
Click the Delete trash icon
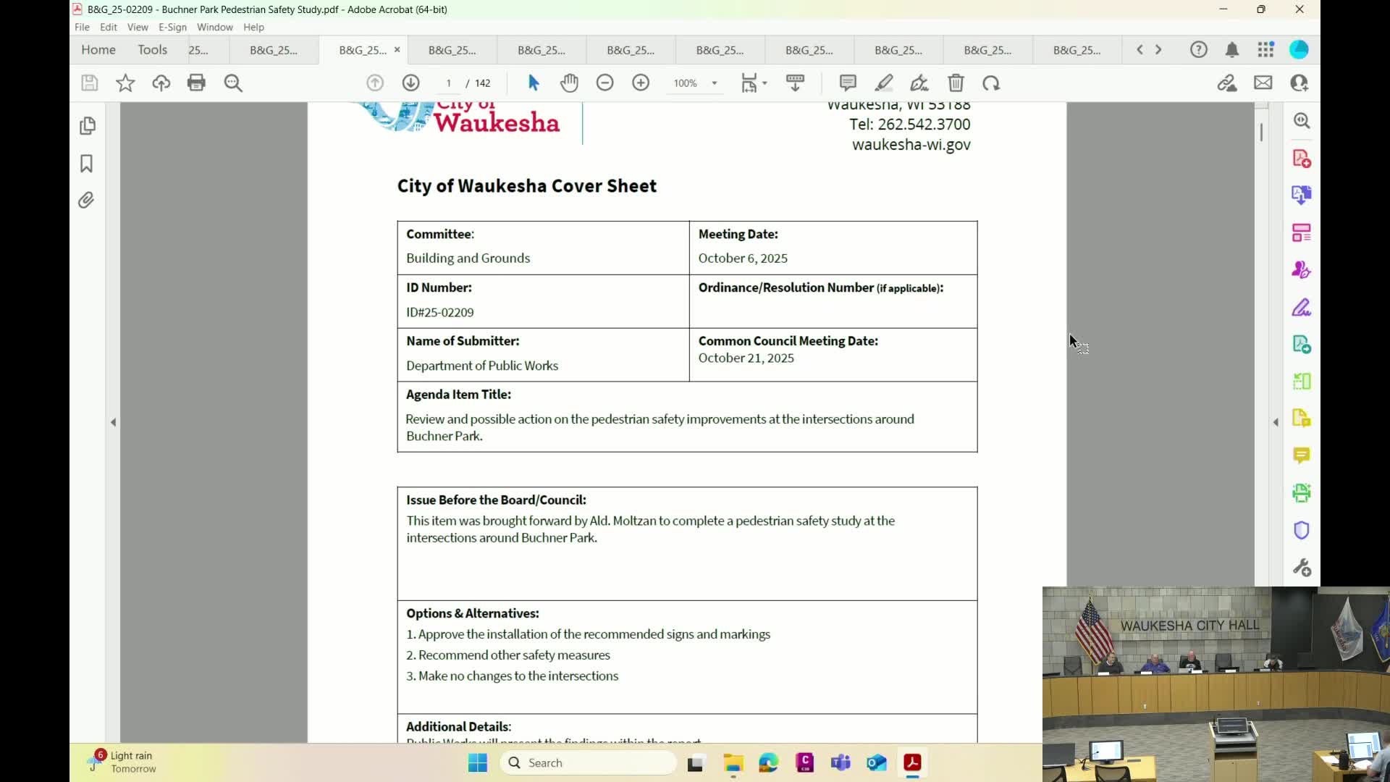coord(956,83)
